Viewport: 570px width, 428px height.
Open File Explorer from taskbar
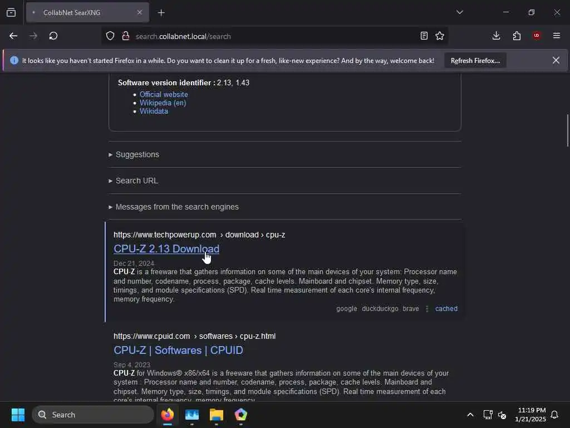pyautogui.click(x=217, y=415)
